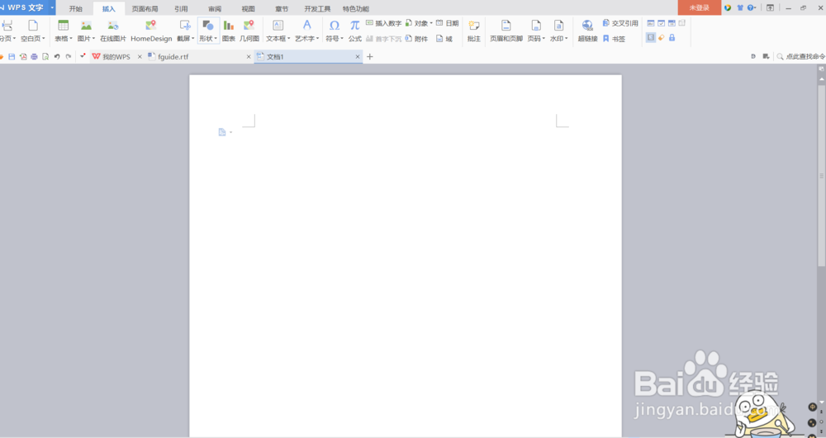This screenshot has height=438, width=826.
Task: Insert a chart (图表)
Action: coord(228,31)
